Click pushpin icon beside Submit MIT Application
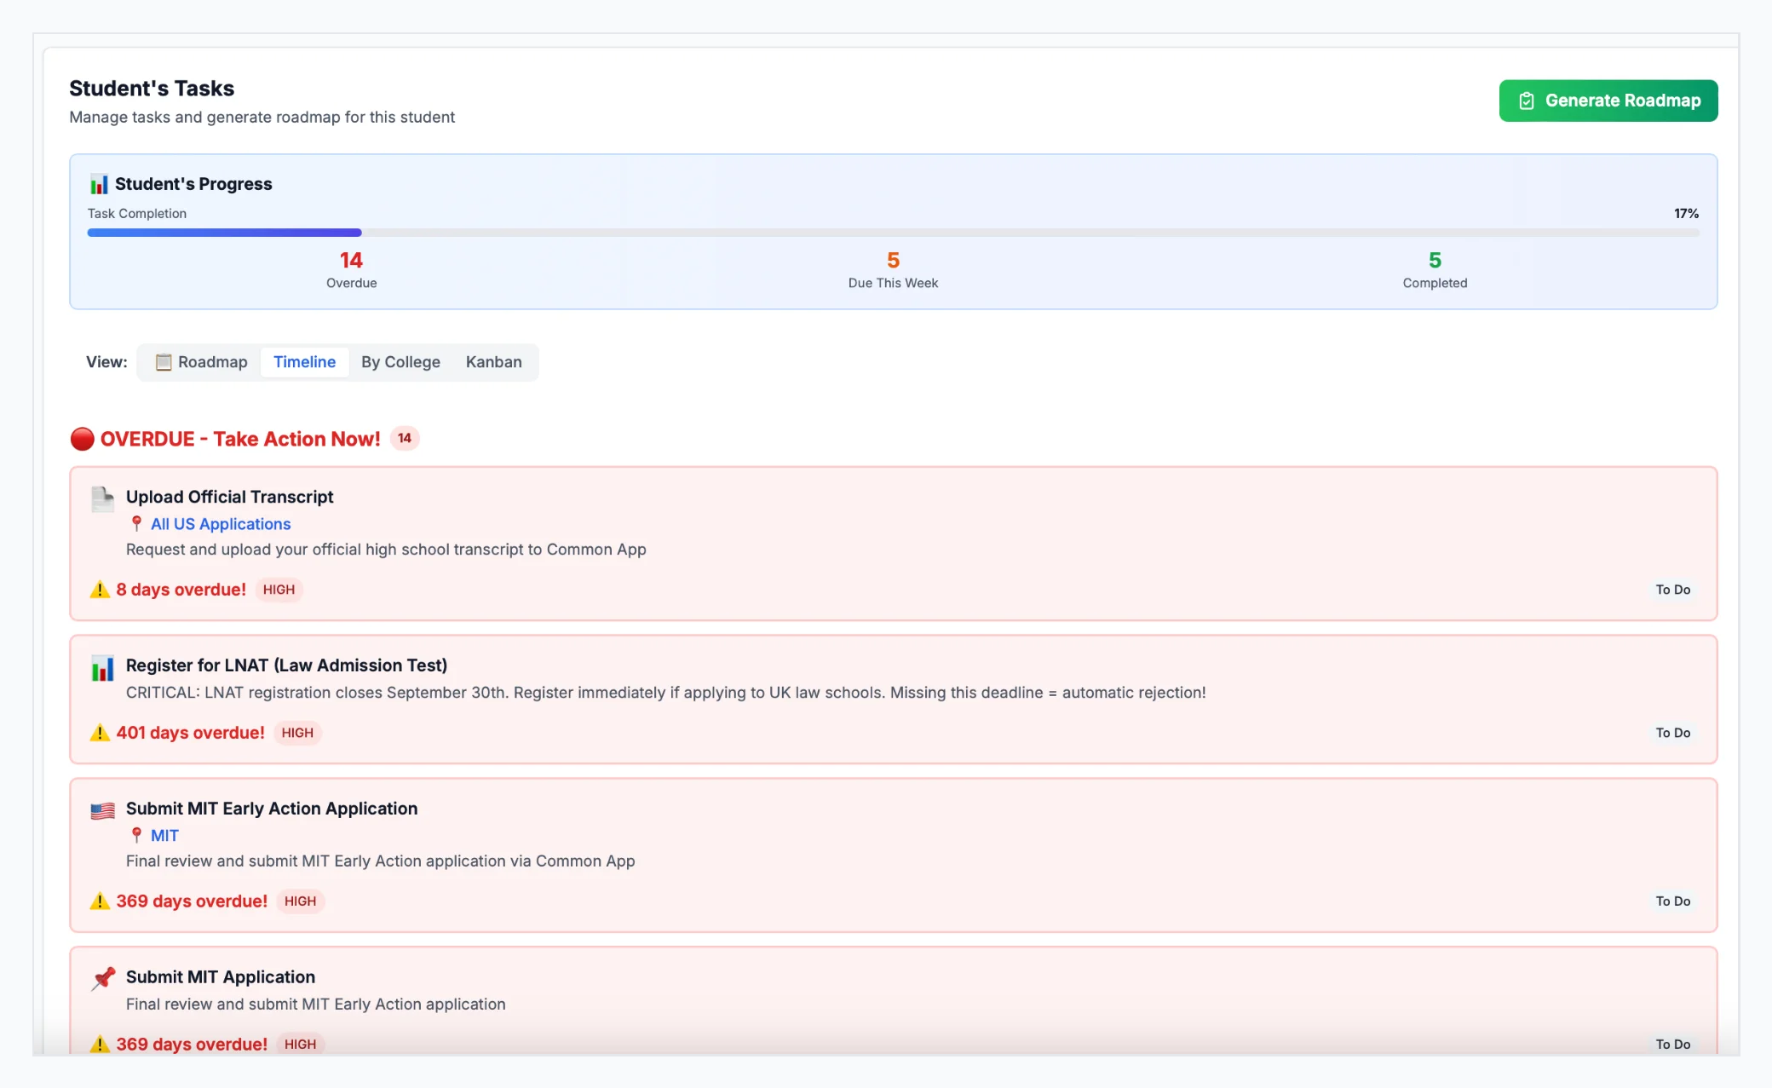This screenshot has width=1772, height=1088. (103, 978)
